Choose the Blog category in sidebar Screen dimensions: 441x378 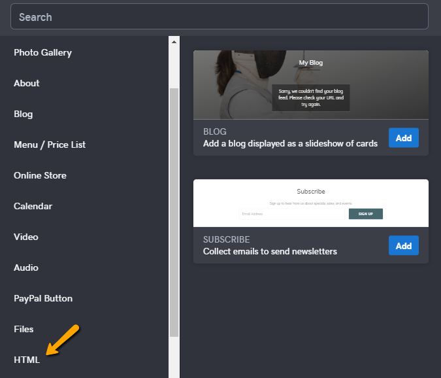[23, 114]
